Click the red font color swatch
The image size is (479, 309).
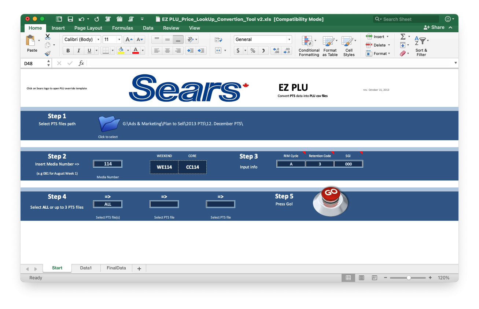click(136, 51)
